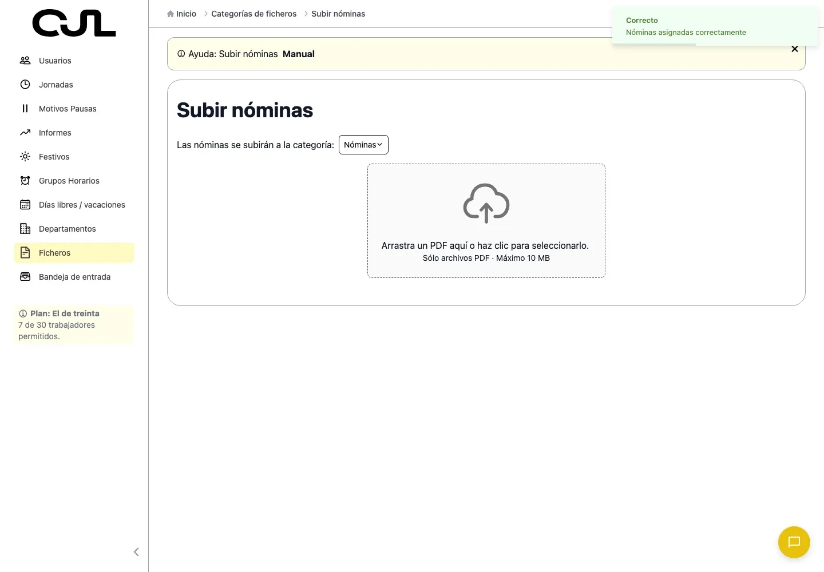
Task: Click the Motivos Pausas pause icon
Action: pyautogui.click(x=25, y=109)
